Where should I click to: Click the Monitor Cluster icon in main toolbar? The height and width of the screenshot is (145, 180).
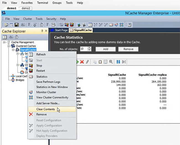click(x=116, y=25)
